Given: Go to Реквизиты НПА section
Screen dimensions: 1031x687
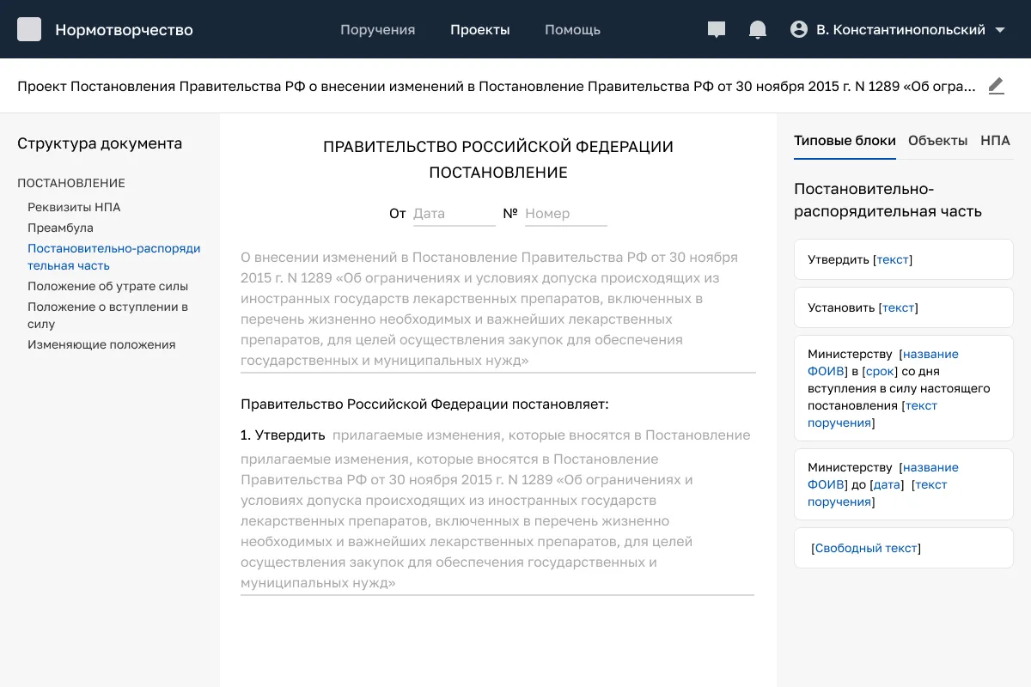Looking at the screenshot, I should tap(74, 207).
